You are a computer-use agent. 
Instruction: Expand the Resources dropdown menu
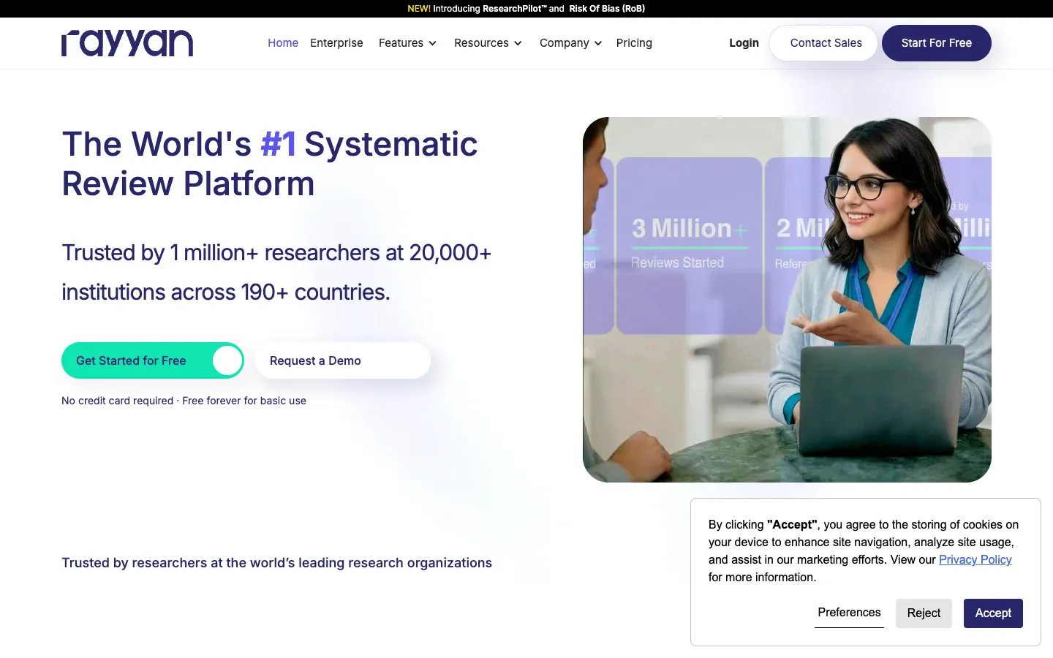488,43
